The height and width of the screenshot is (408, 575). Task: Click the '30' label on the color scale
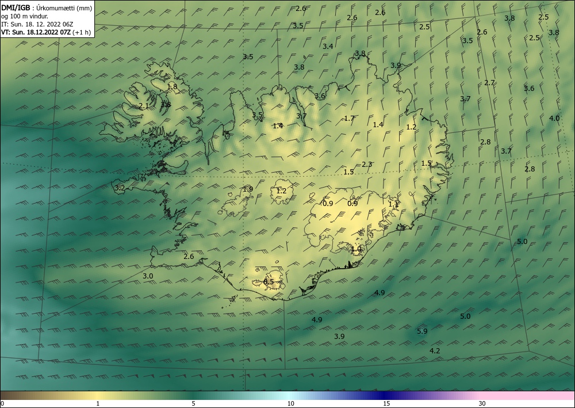pyautogui.click(x=482, y=403)
